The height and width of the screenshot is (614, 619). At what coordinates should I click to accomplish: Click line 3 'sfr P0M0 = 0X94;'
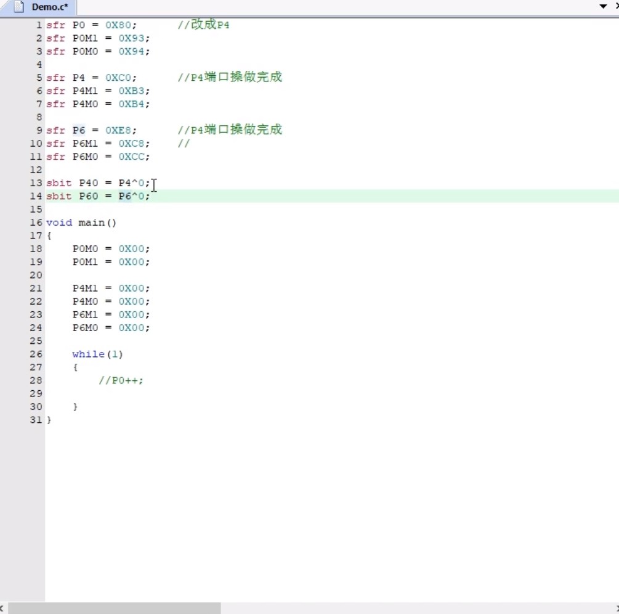(98, 51)
